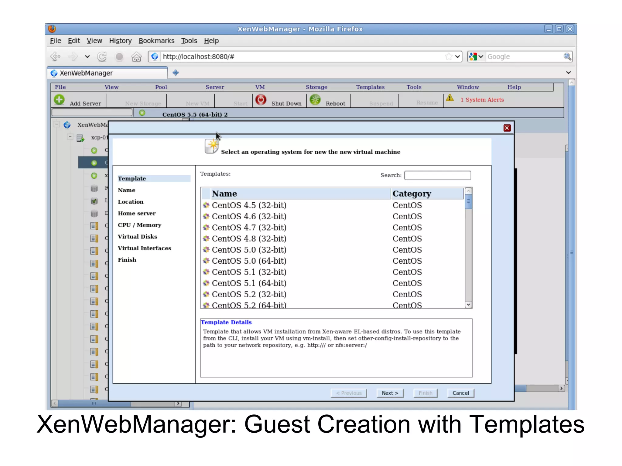Collapse the xcp-01 server node

coord(70,137)
